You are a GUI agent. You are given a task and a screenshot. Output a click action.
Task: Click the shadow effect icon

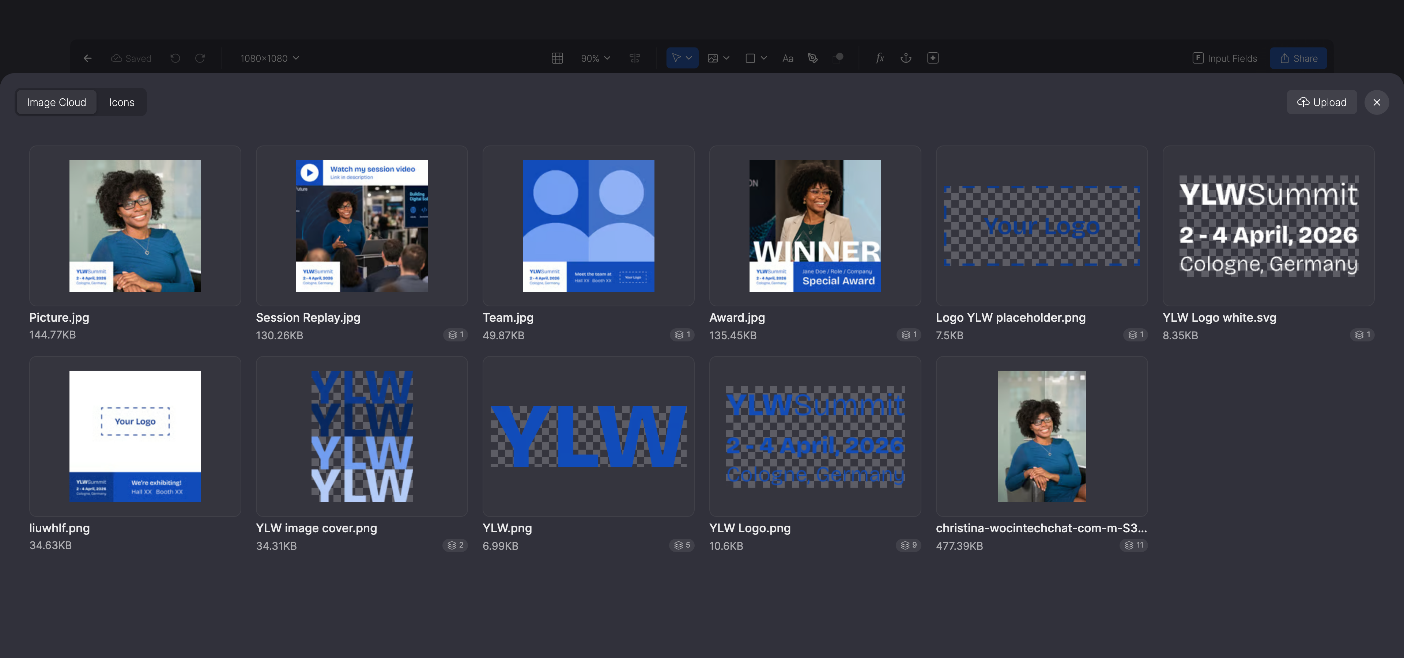click(838, 58)
